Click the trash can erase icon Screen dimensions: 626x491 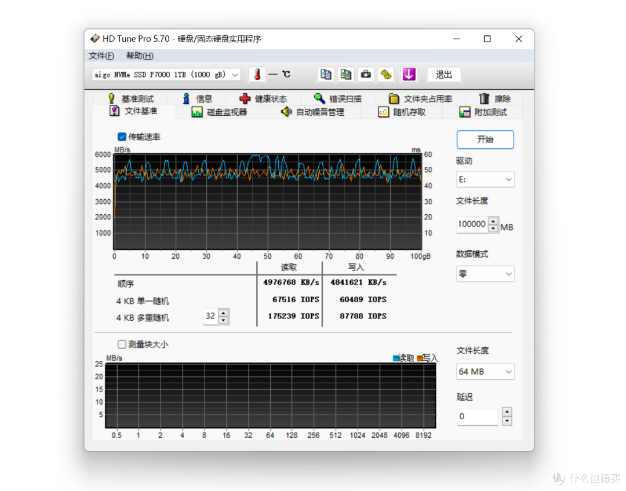tap(484, 98)
